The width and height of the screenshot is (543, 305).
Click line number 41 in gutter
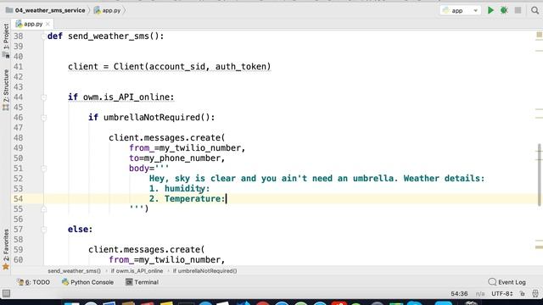(18, 66)
